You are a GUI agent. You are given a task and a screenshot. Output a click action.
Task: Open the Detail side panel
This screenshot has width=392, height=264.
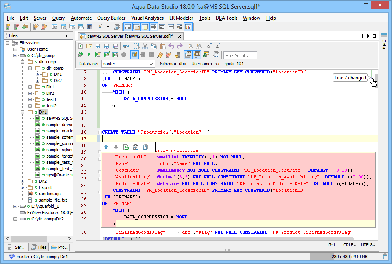tap(384, 45)
